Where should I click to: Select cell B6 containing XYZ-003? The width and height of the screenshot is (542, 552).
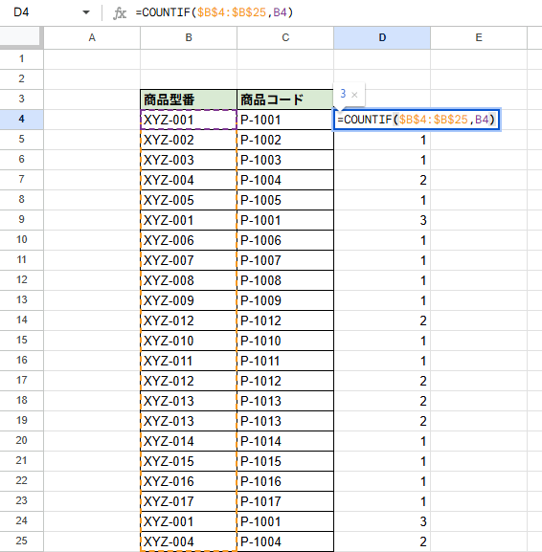(x=189, y=160)
